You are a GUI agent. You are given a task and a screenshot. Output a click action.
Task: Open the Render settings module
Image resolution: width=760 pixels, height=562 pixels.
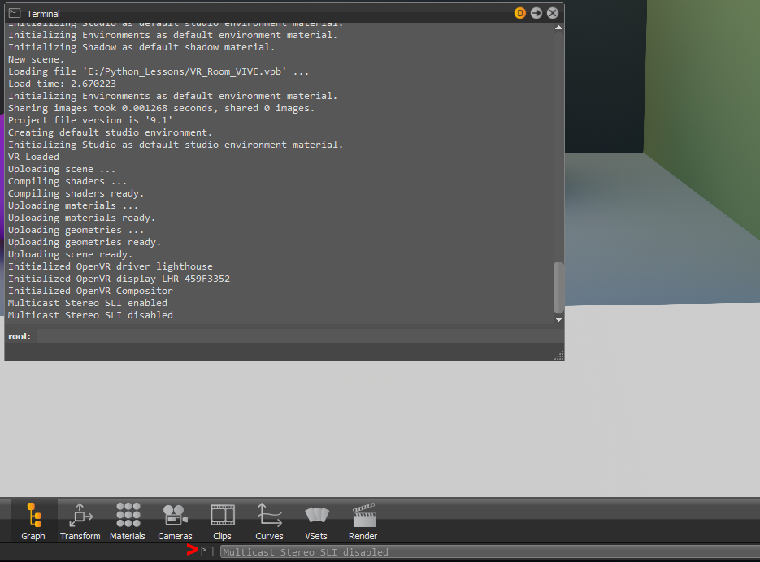(363, 521)
